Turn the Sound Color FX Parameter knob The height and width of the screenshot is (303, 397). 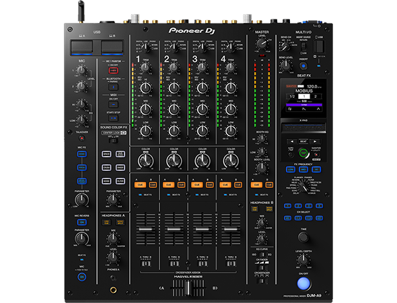coord(113,199)
